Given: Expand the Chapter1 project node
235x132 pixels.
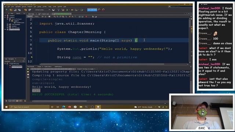Looking at the screenshot, I should pos(5,15).
